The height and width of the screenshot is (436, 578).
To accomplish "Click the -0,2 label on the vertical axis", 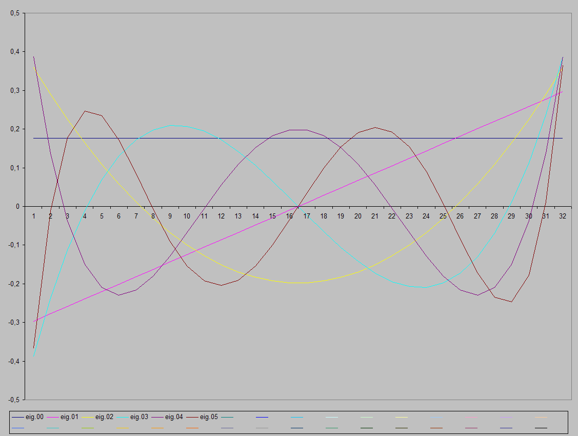I will [x=14, y=284].
